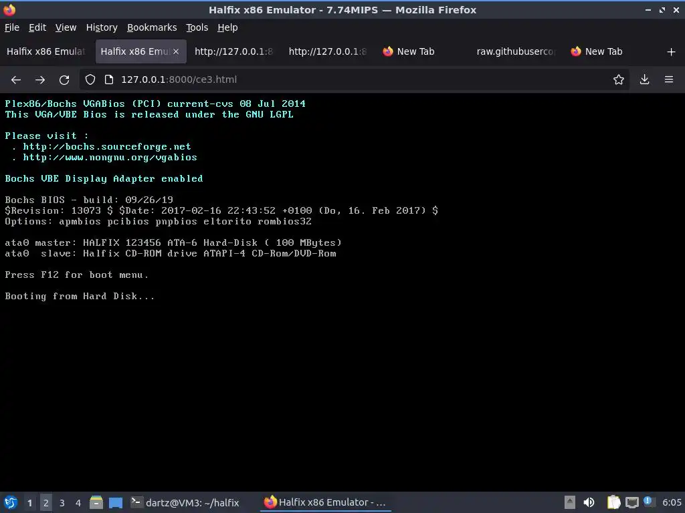Open the History menu
Viewport: 685px width, 513px height.
[x=102, y=27]
